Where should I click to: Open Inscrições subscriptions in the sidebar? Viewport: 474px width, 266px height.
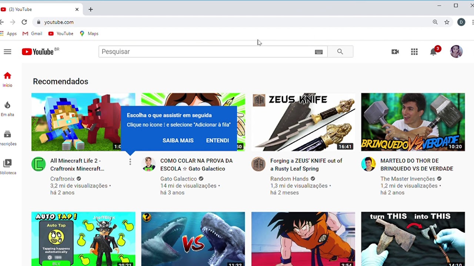pyautogui.click(x=7, y=138)
